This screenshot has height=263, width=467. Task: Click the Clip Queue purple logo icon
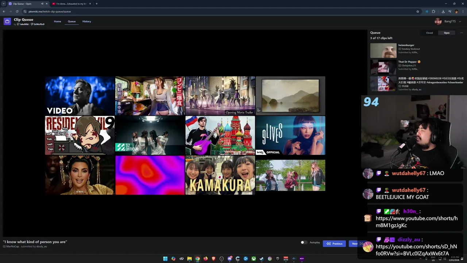(x=7, y=22)
